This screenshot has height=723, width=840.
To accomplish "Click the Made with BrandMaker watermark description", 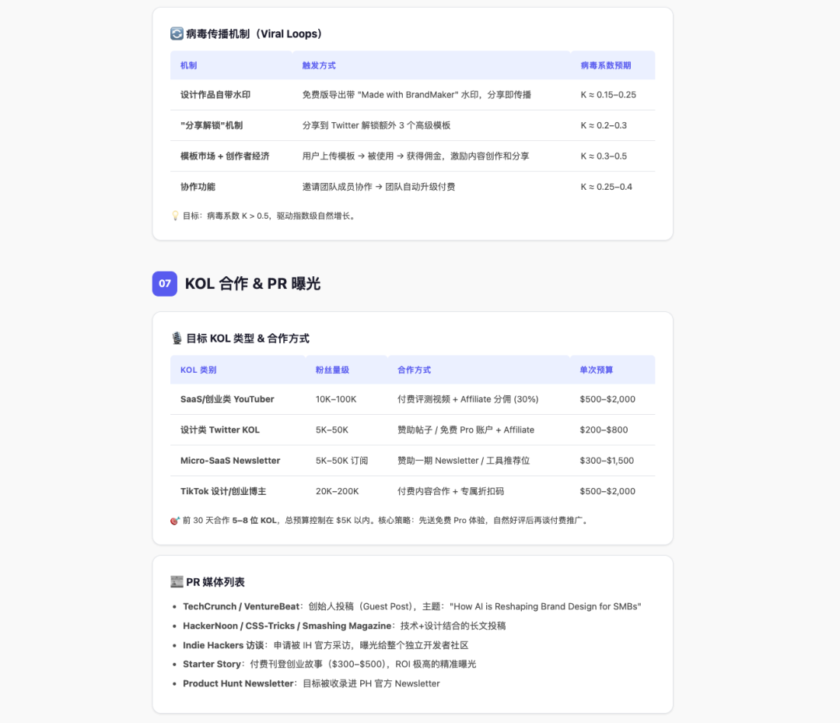I will pyautogui.click(x=416, y=95).
